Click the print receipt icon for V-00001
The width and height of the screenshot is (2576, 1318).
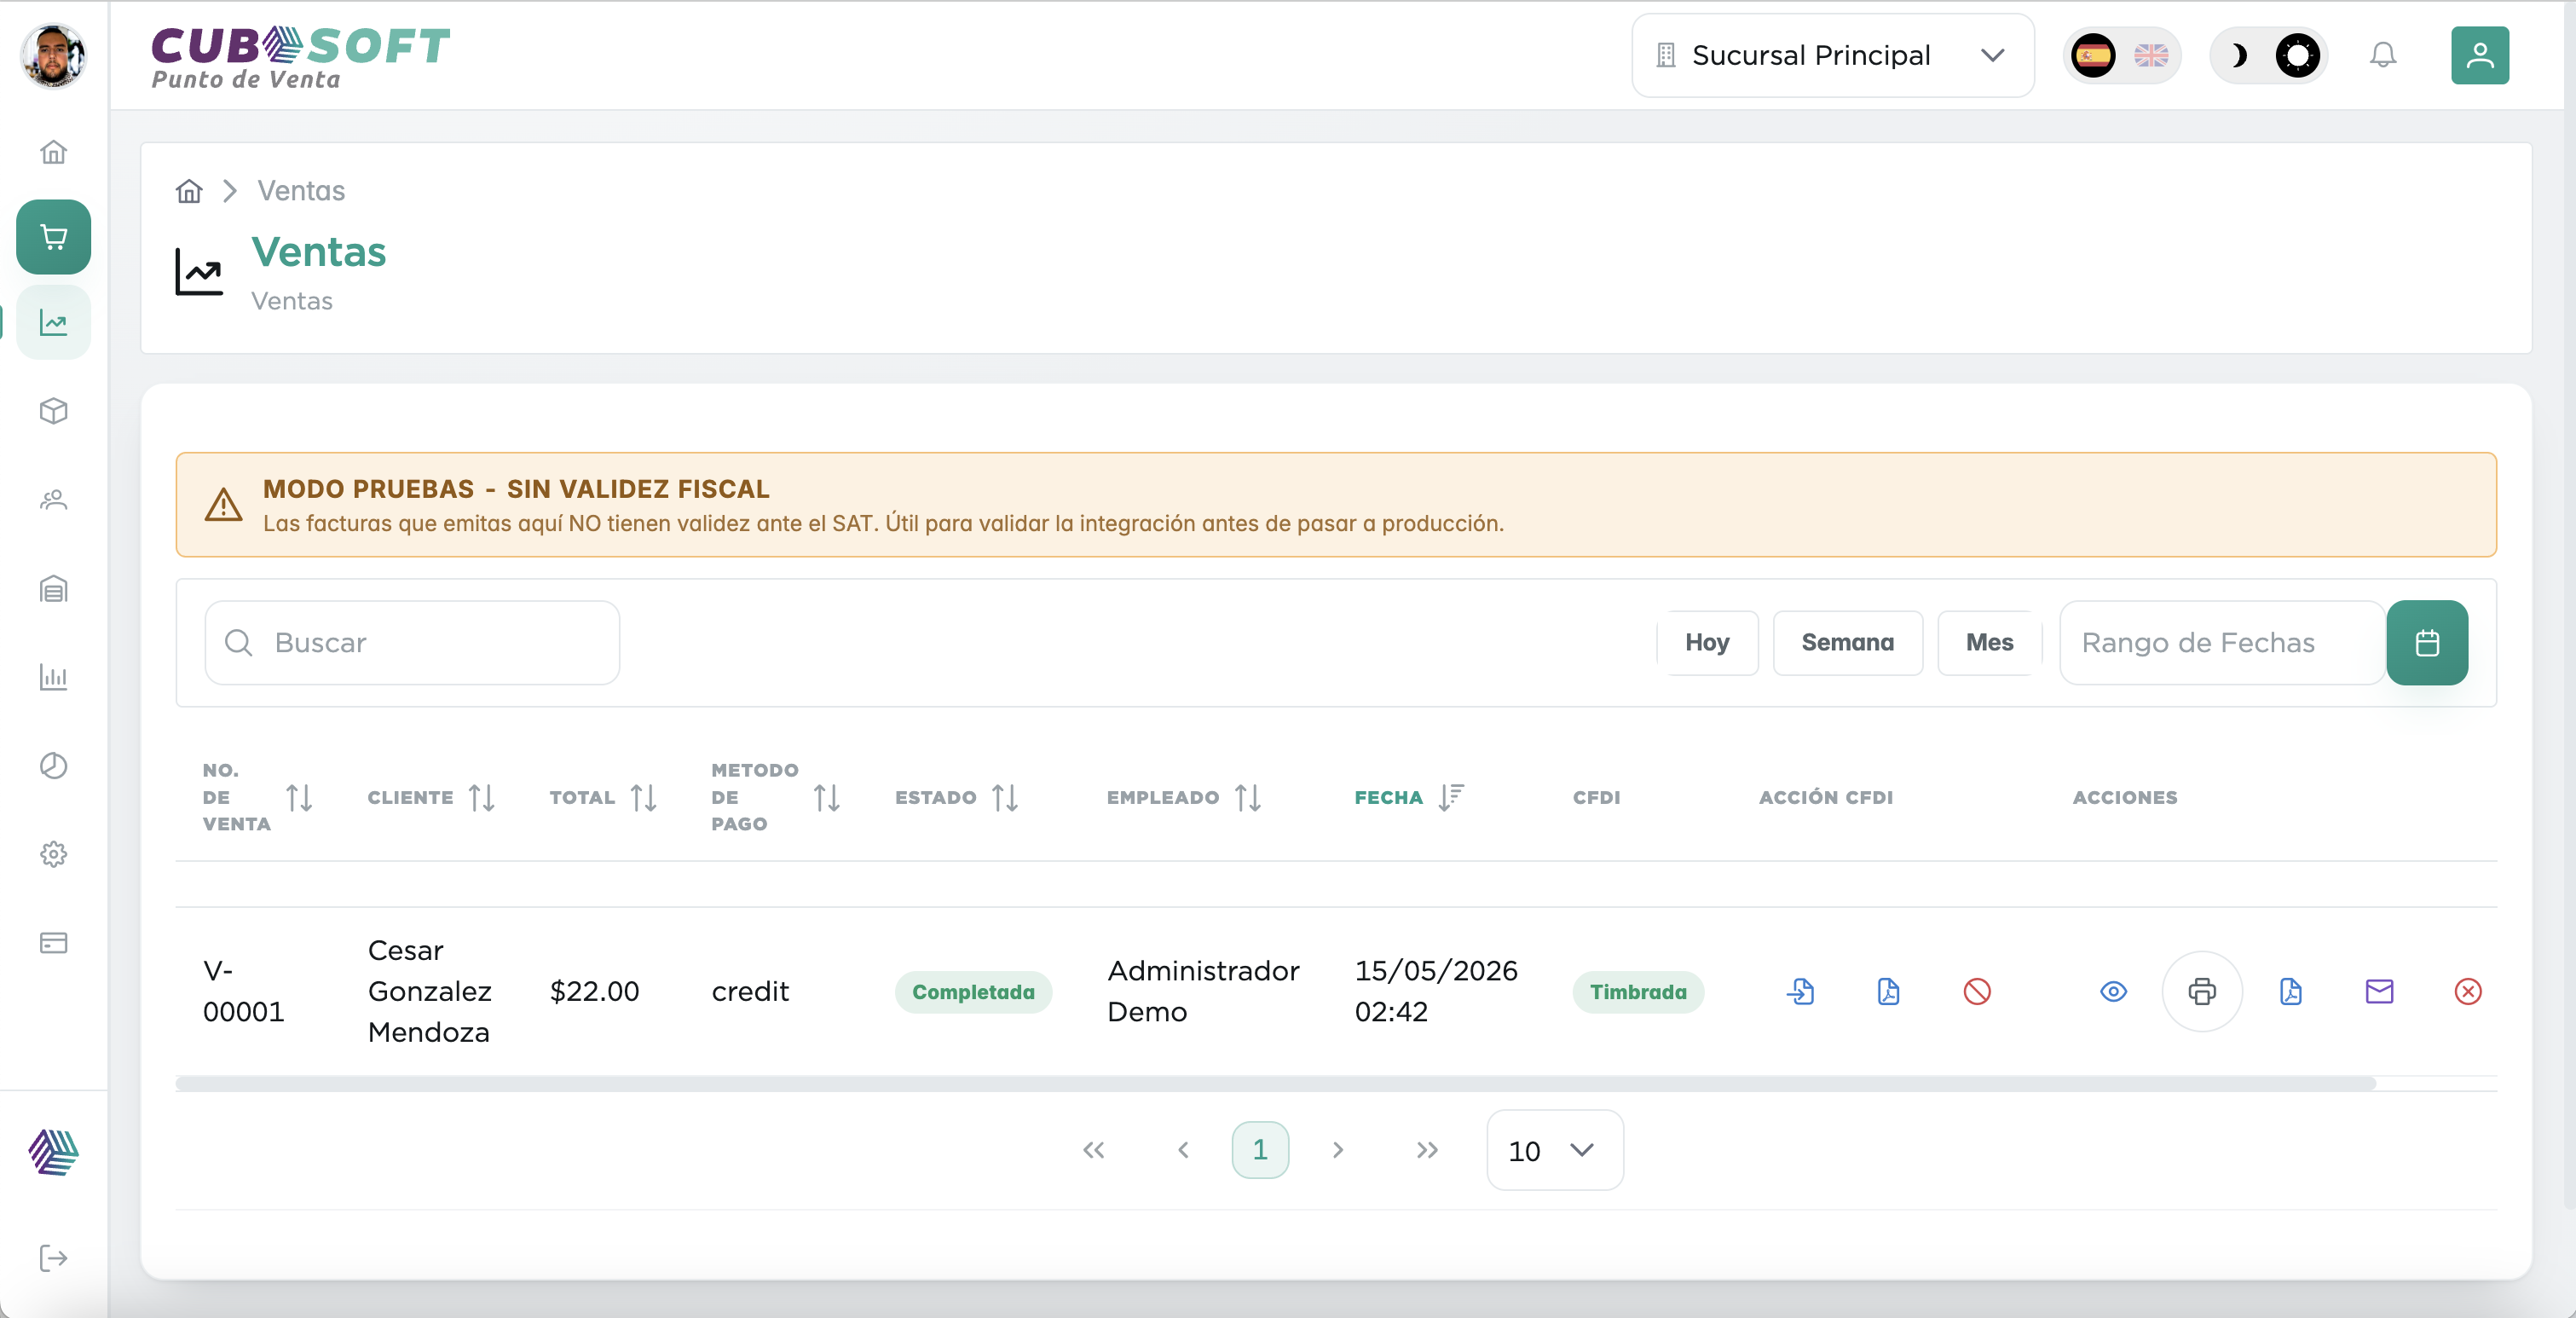tap(2201, 991)
